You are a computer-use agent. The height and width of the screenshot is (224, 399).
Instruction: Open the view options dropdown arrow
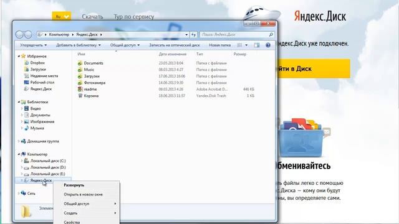[246, 45]
